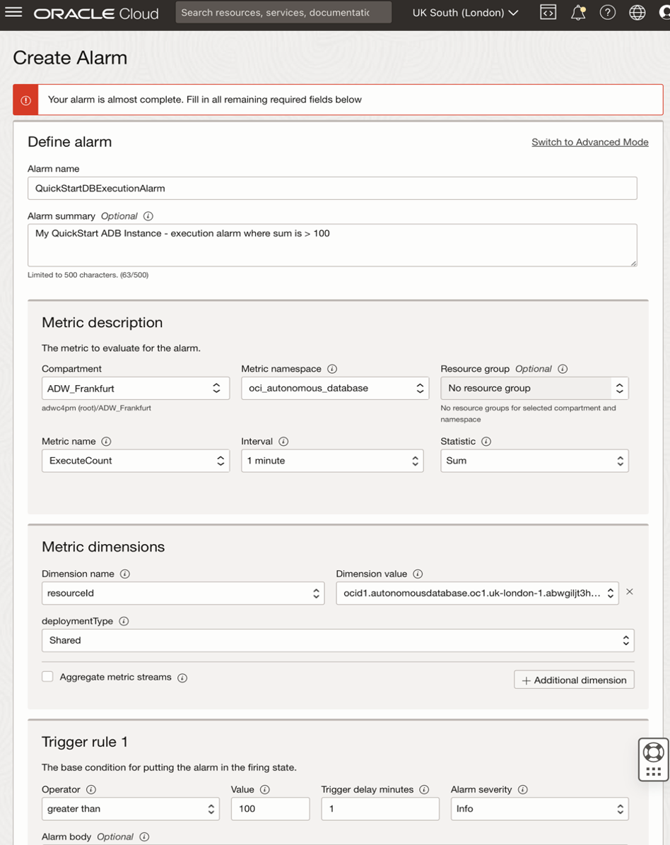Show info for Operator
Screen dimensions: 670x845
point(91,789)
